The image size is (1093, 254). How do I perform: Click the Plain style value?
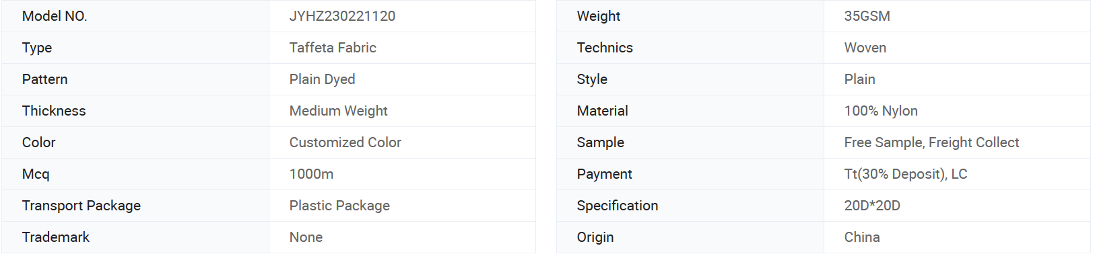pos(859,79)
